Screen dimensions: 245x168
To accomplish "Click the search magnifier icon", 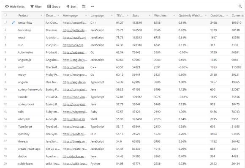I will [240, 6].
